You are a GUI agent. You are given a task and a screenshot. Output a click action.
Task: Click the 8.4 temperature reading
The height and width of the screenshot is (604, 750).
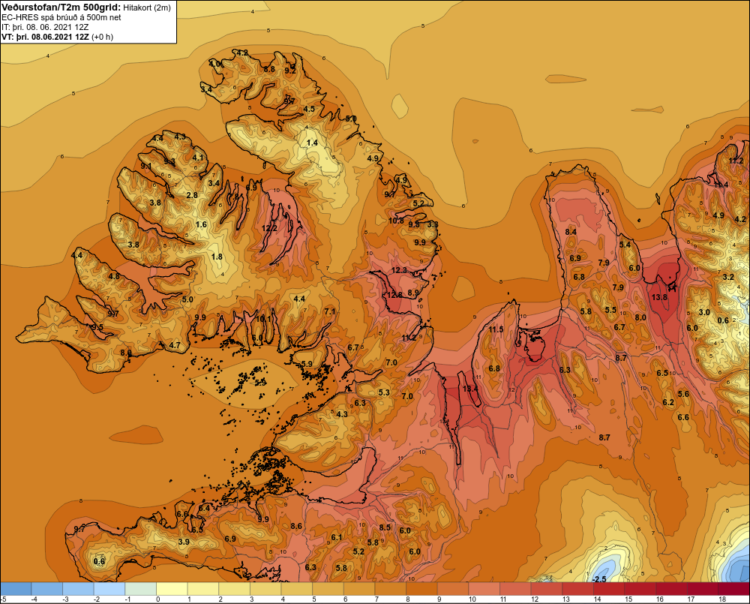571,232
